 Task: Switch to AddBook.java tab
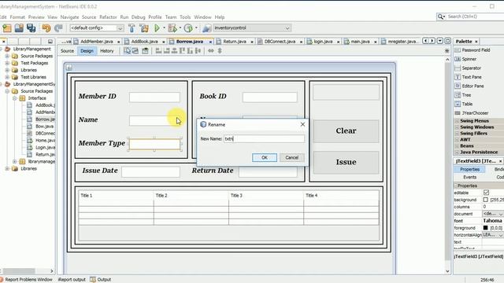(x=144, y=42)
